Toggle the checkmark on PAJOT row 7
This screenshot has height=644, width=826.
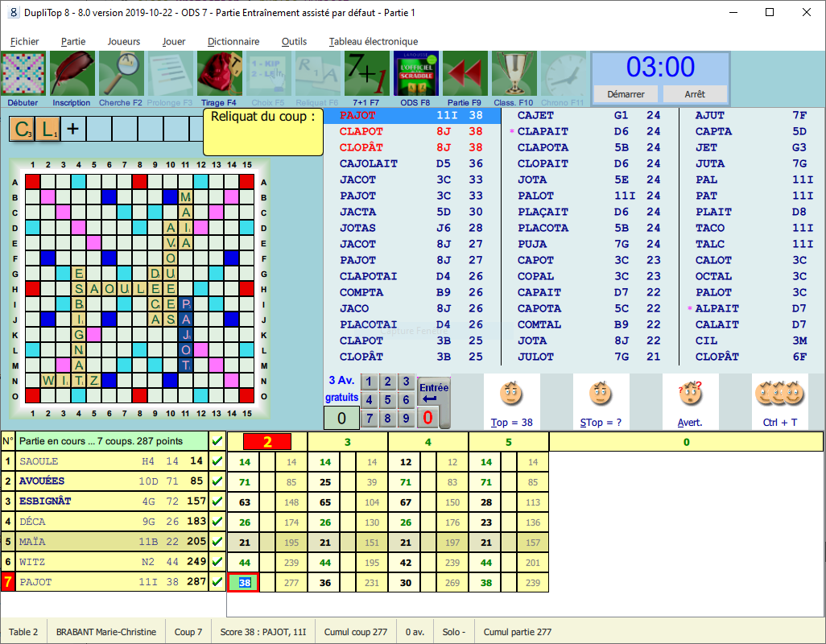pyautogui.click(x=216, y=582)
